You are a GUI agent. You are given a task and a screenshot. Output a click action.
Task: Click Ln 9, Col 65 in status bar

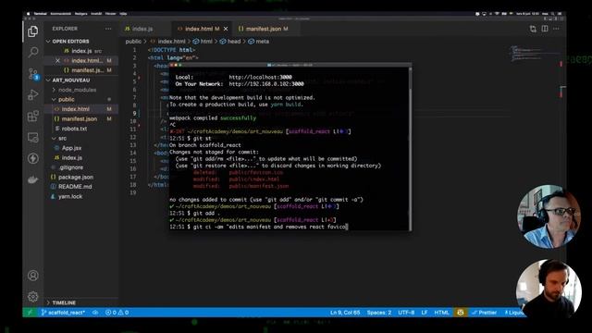[345, 313]
